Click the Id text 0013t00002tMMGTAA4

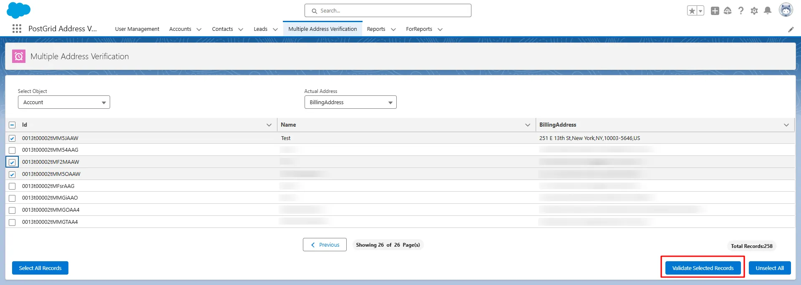(50, 222)
